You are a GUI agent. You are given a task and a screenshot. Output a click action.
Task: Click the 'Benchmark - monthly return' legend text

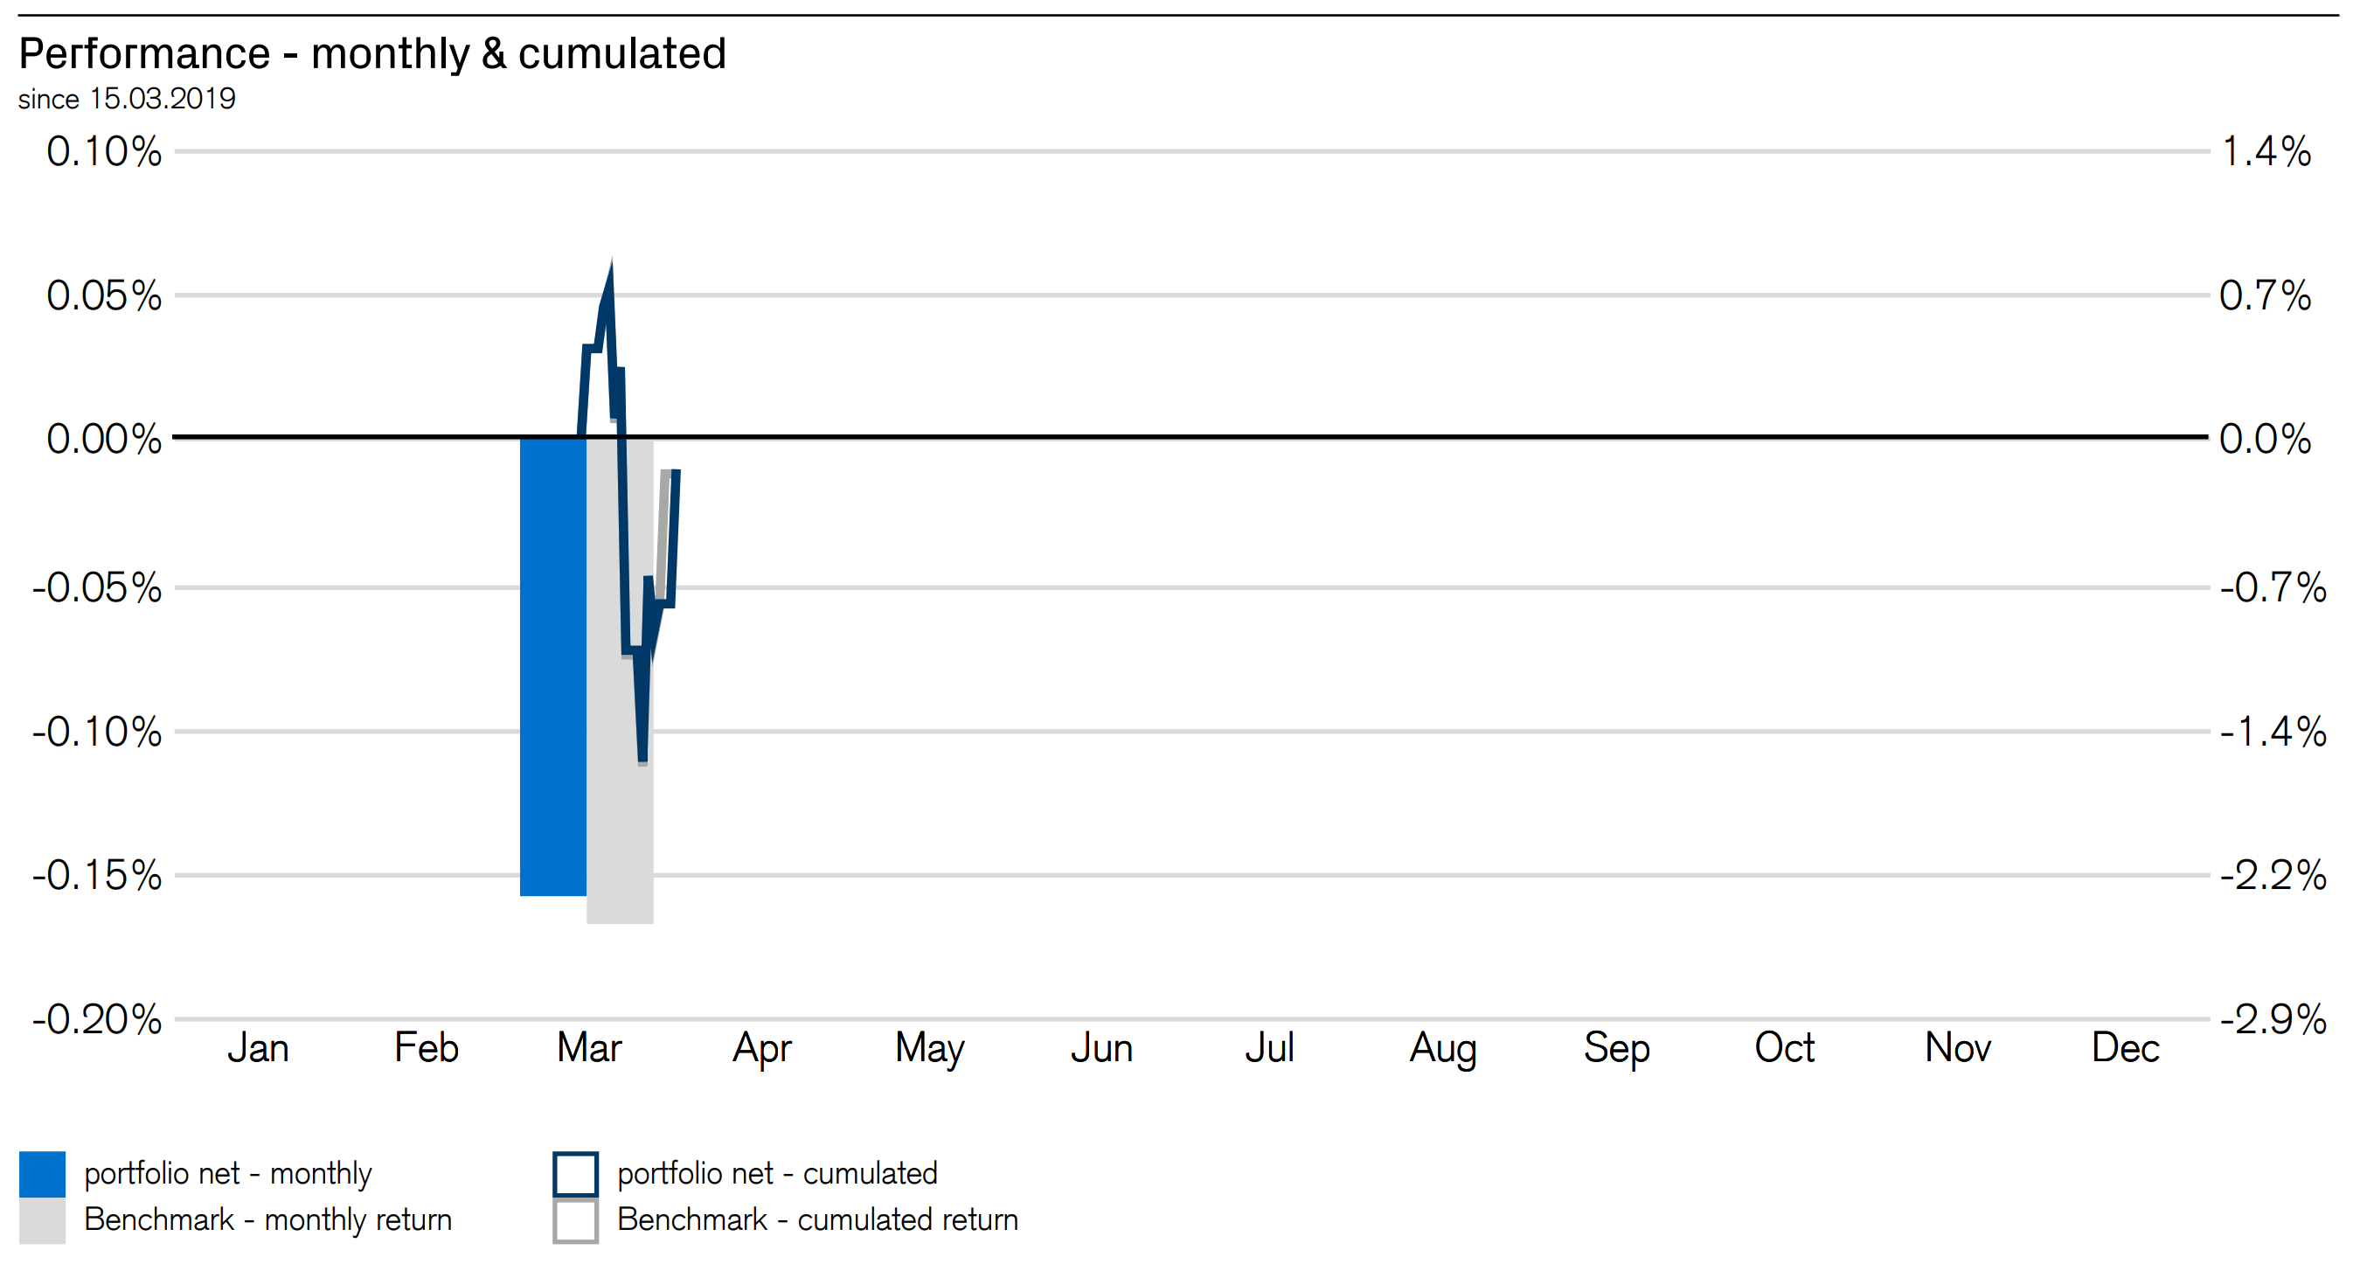(x=267, y=1220)
